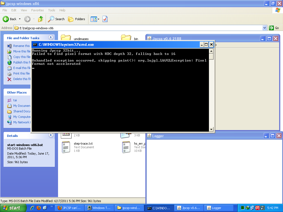Collapse the File and Folder Tasks panel

[x=51, y=38]
